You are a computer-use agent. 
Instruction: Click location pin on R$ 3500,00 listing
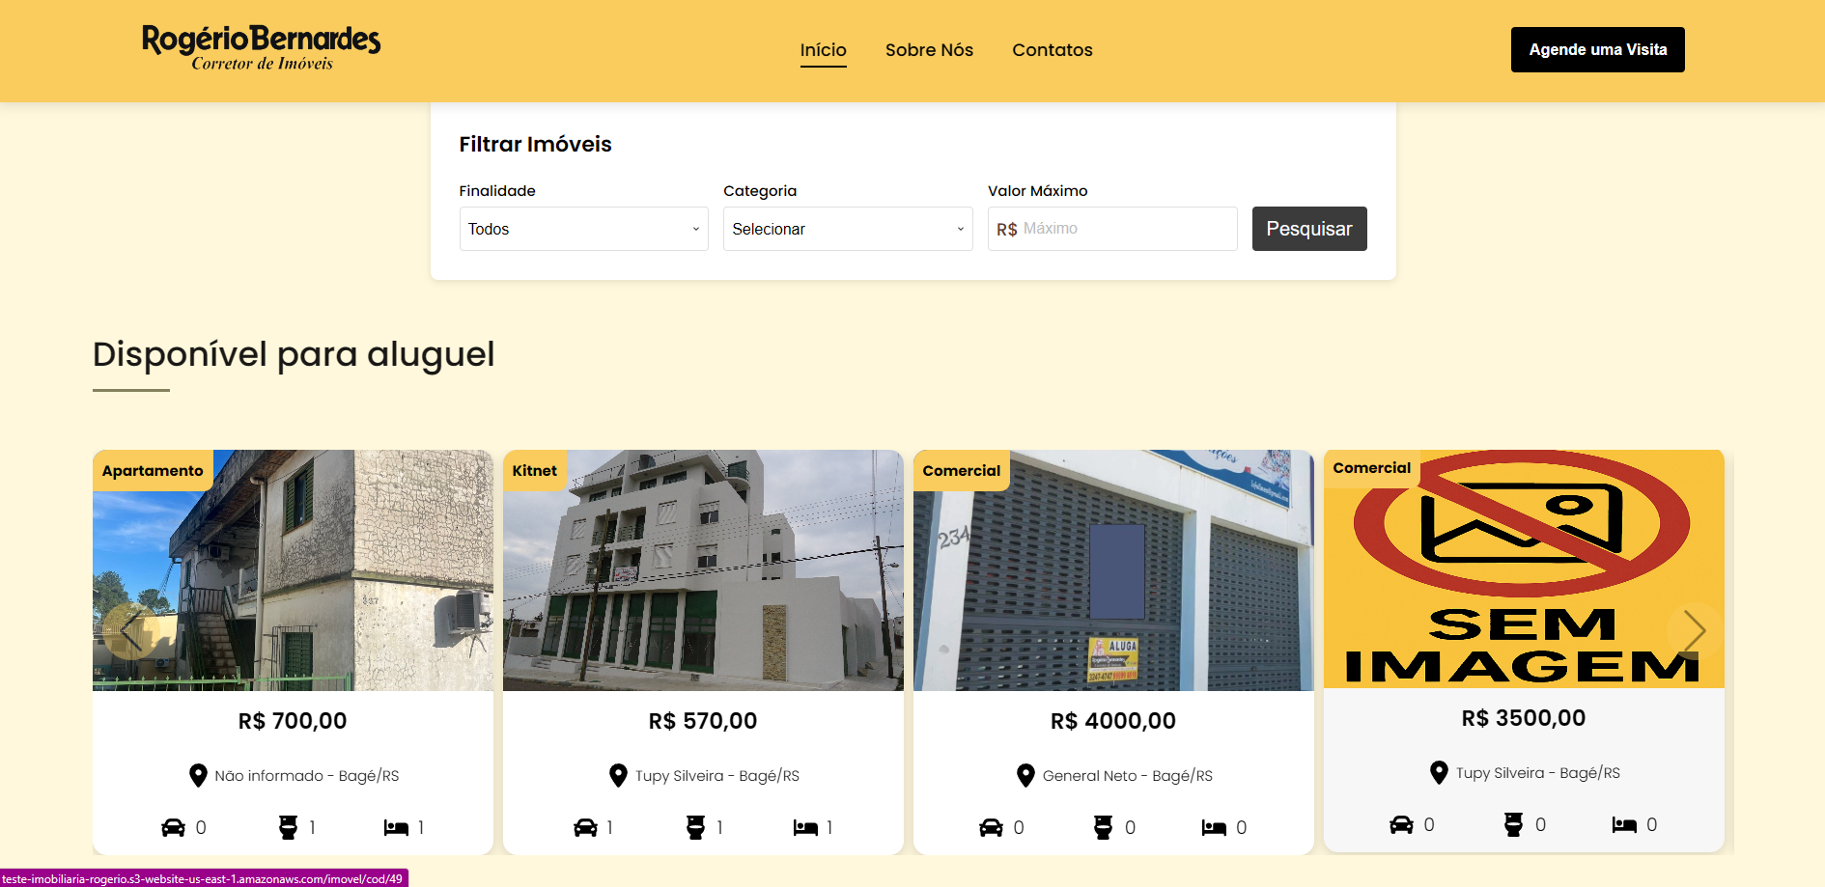coord(1439,772)
